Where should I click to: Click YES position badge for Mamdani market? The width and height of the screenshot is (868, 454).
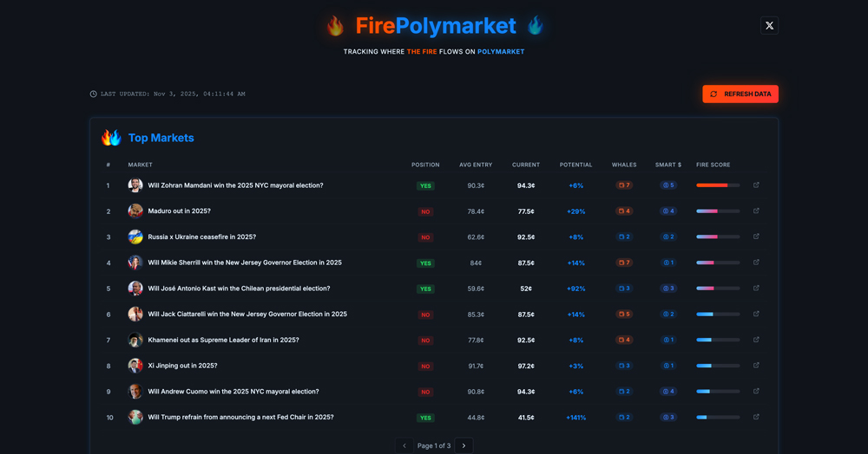click(x=425, y=185)
